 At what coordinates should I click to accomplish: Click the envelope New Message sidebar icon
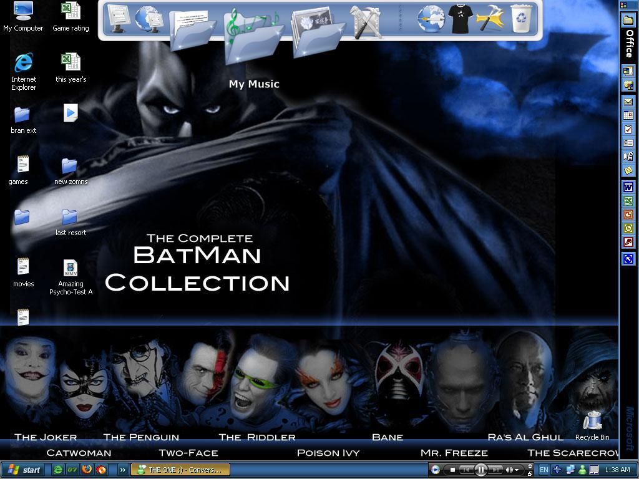(628, 102)
